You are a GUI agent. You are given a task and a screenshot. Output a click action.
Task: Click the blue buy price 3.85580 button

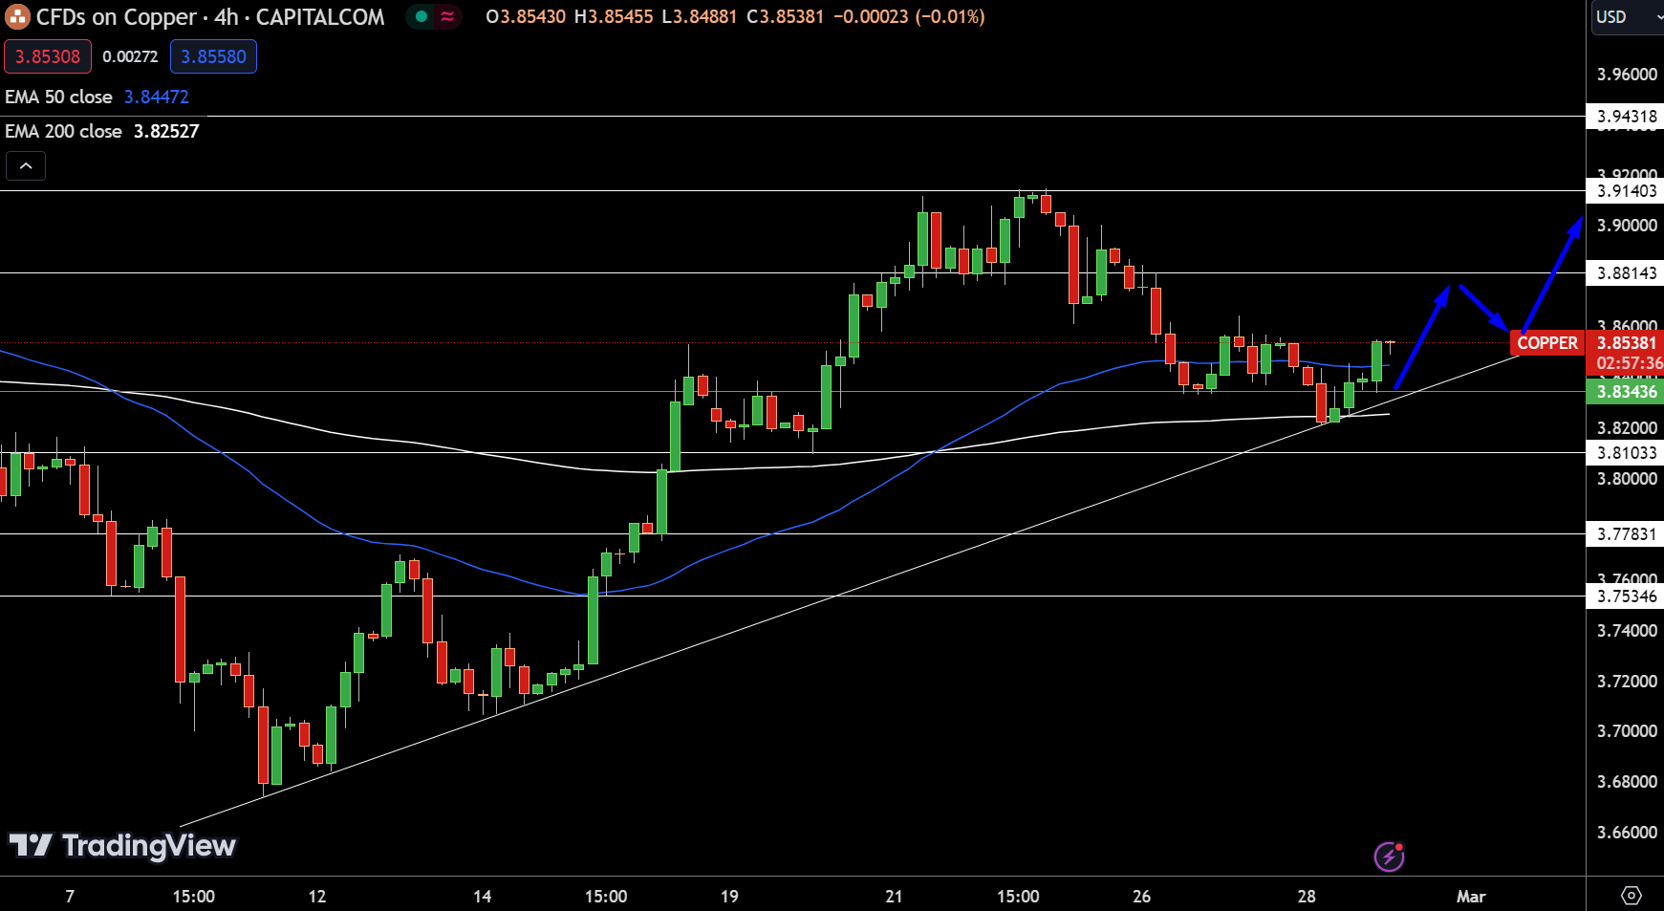pyautogui.click(x=213, y=56)
